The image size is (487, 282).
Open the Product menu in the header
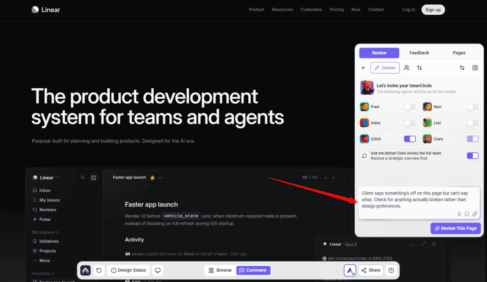tap(256, 9)
